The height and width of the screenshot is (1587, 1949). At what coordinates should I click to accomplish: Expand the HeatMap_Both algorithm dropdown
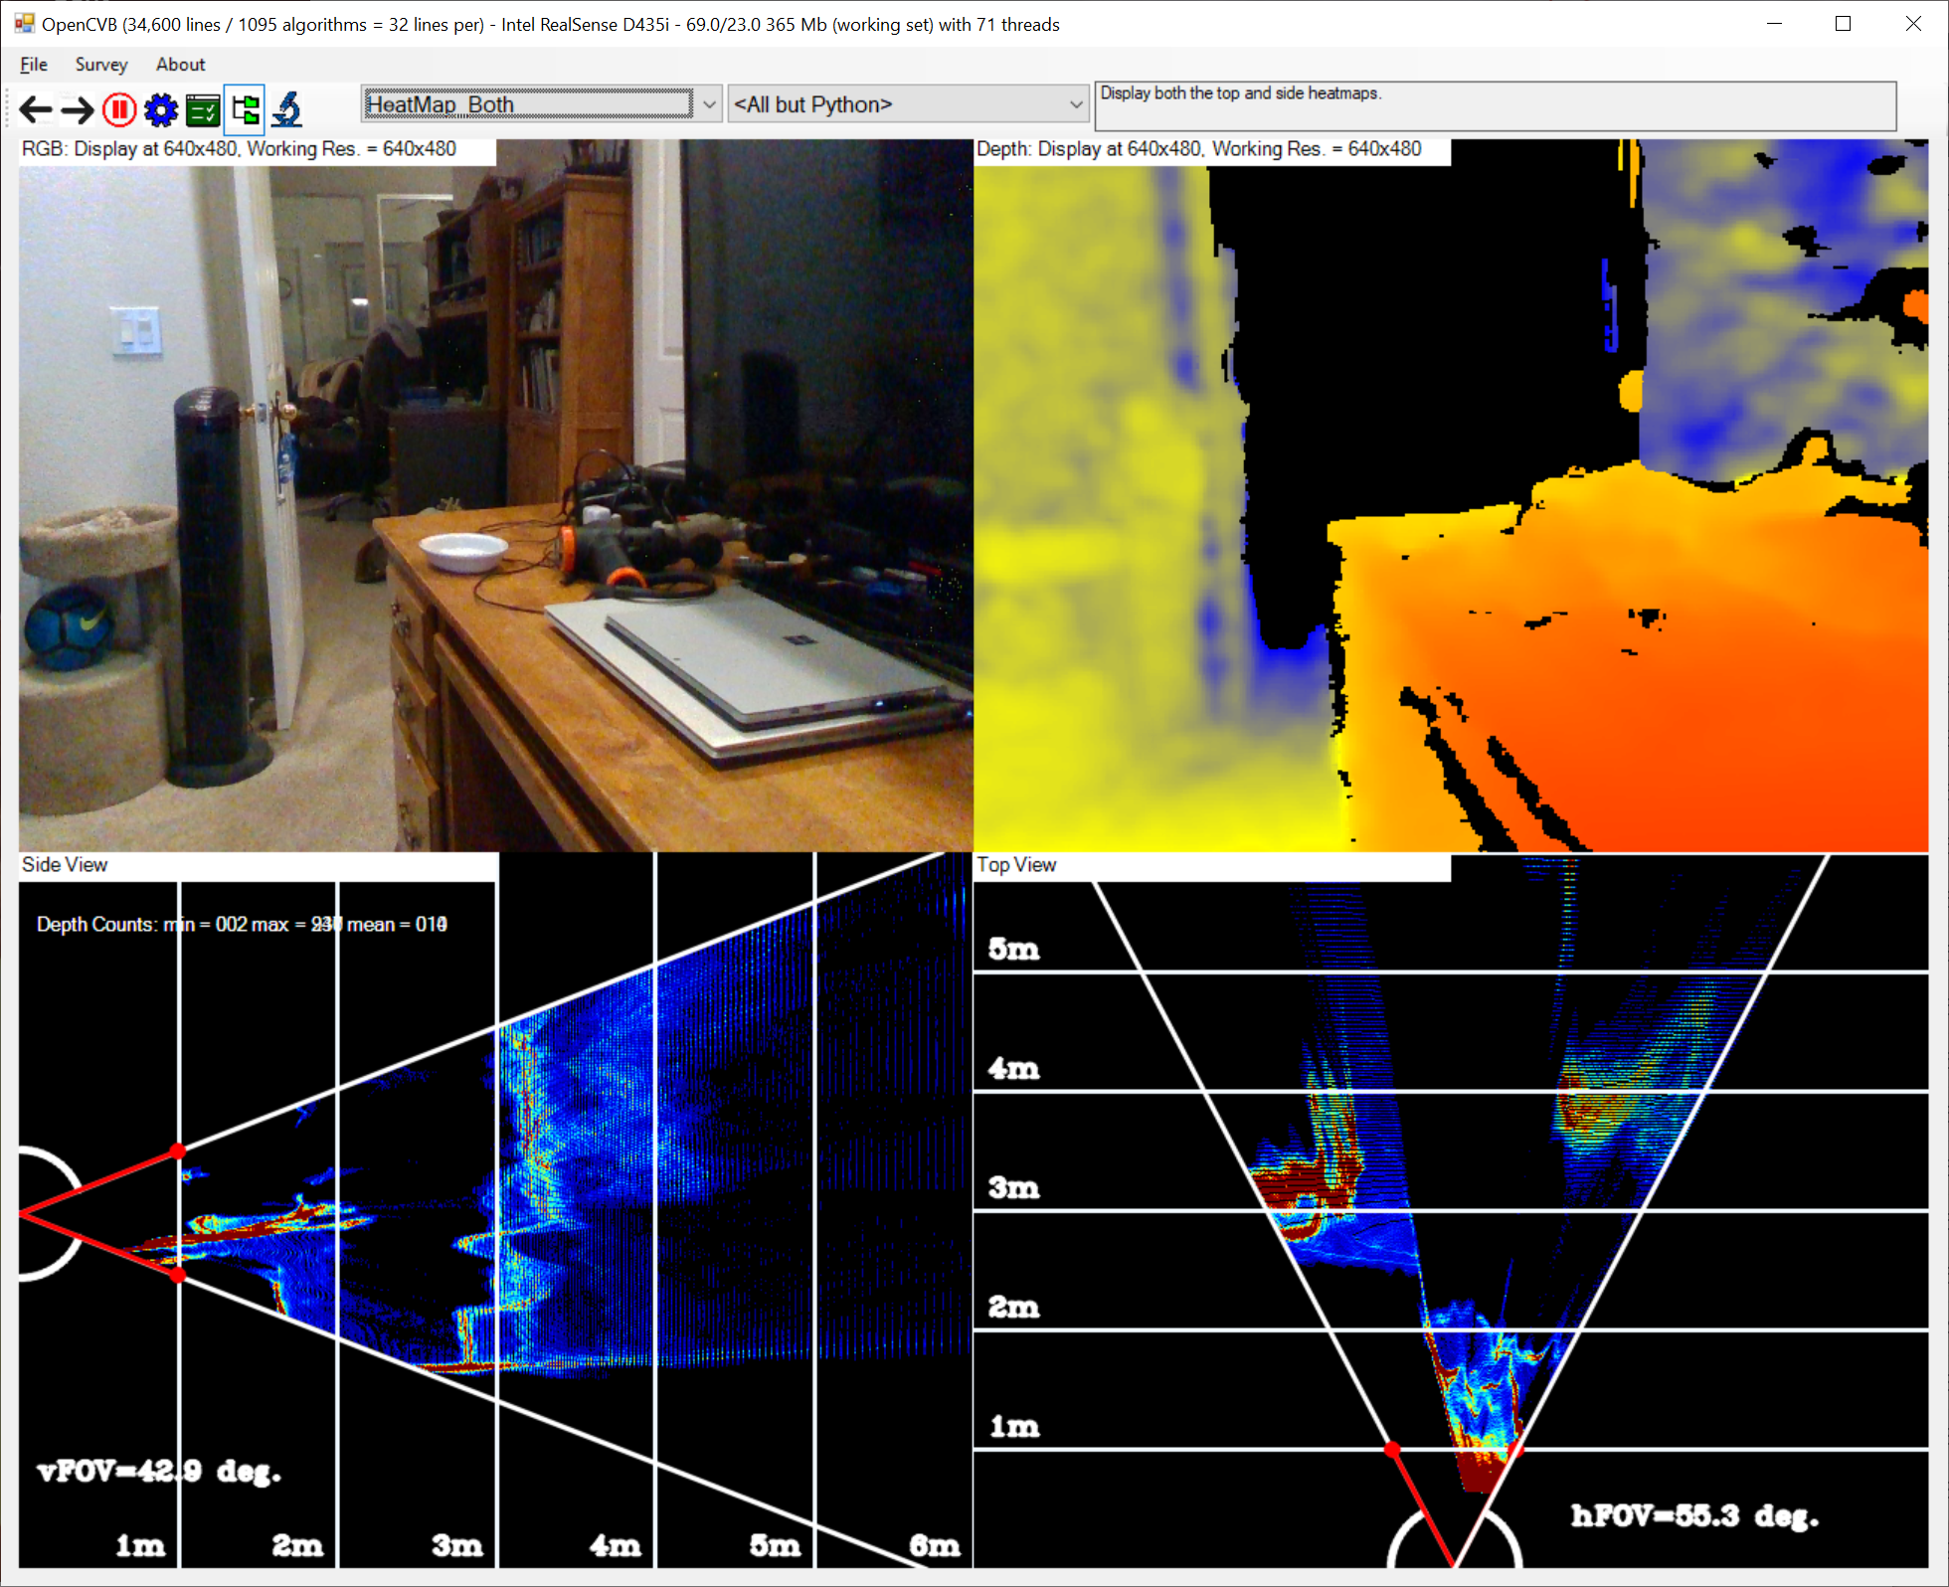click(709, 104)
